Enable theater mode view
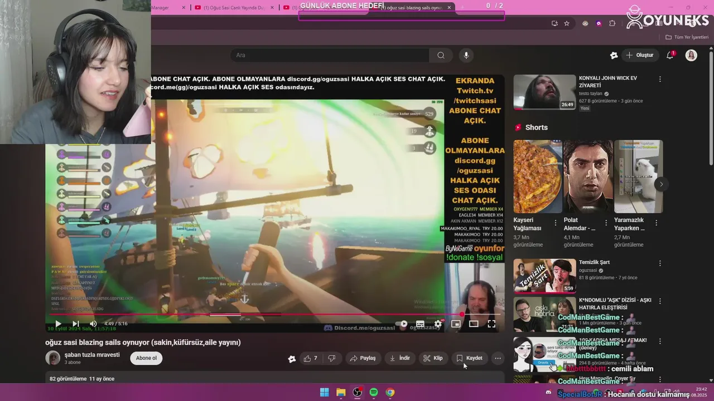Screen dimensions: 714x401 pyautogui.click(x=474, y=324)
